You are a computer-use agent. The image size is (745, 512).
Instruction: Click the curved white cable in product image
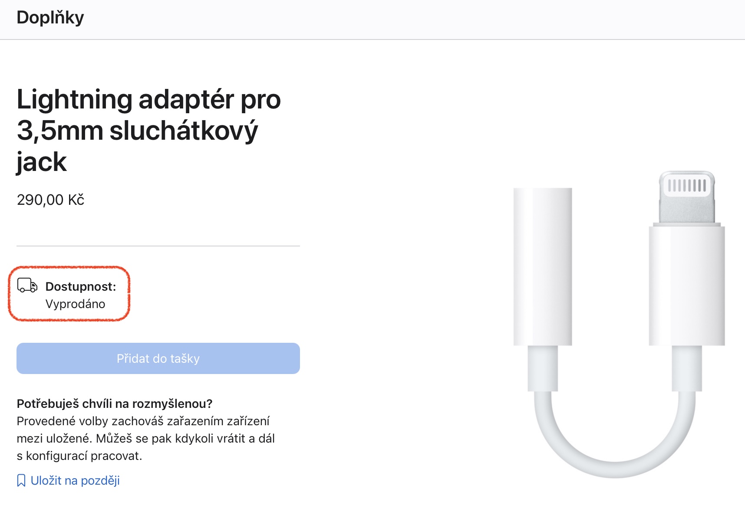[x=615, y=460]
